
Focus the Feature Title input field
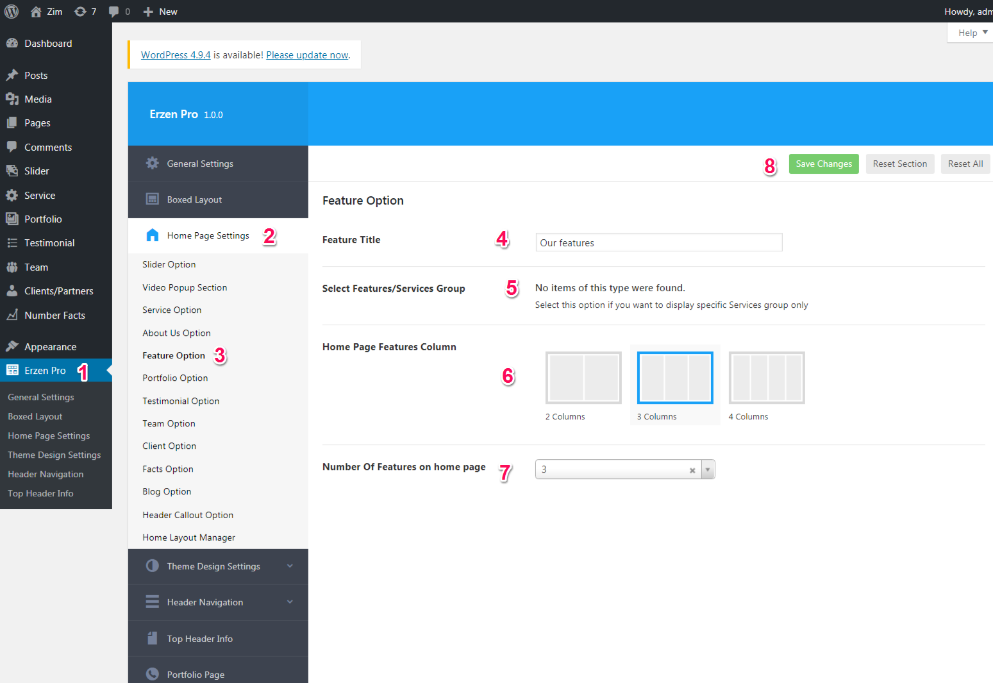point(659,242)
